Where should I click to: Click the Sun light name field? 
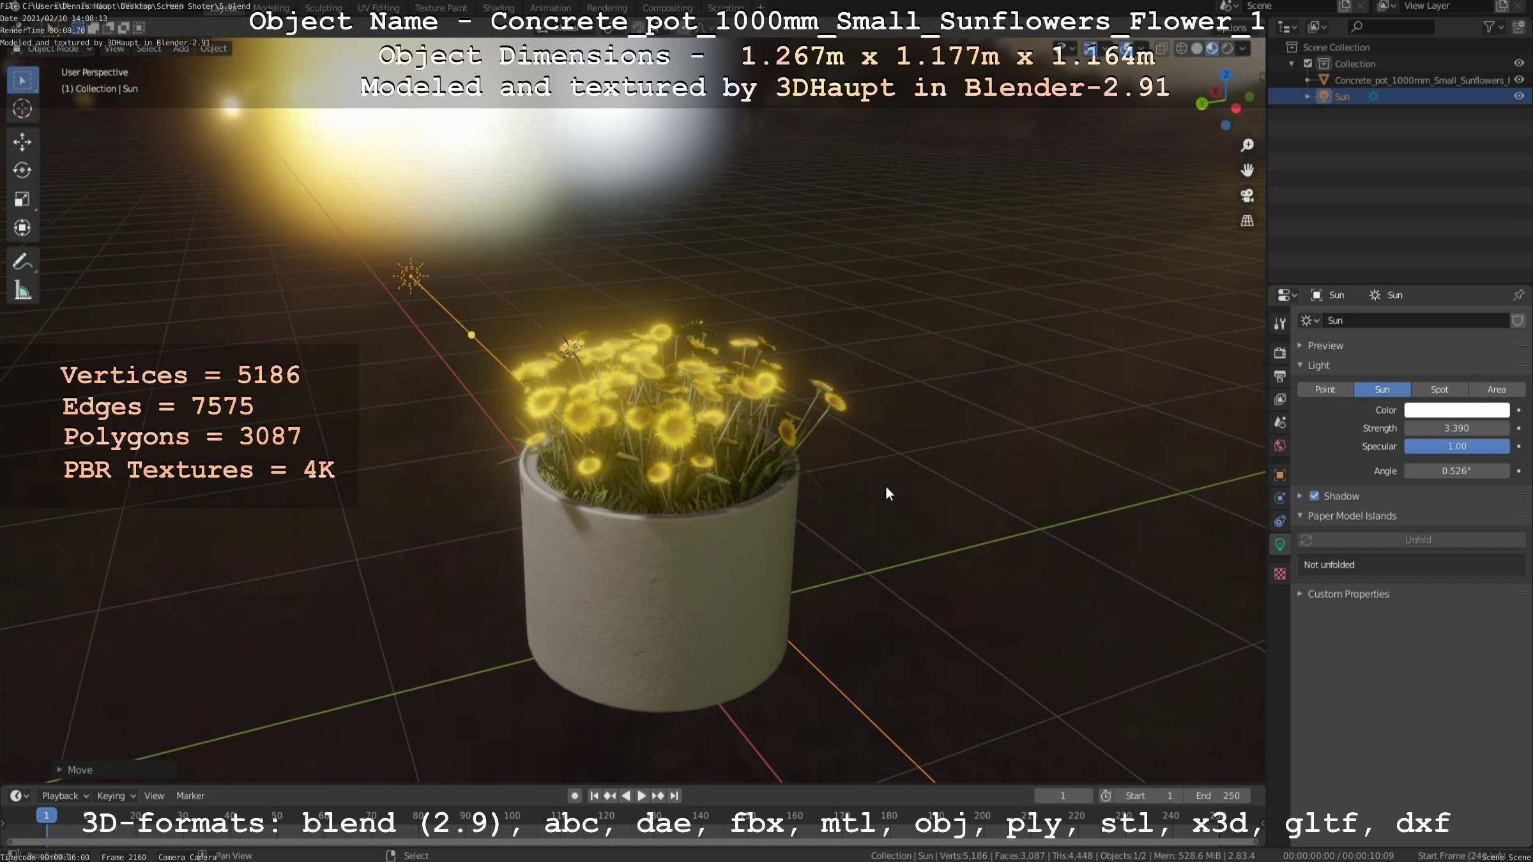tap(1415, 321)
